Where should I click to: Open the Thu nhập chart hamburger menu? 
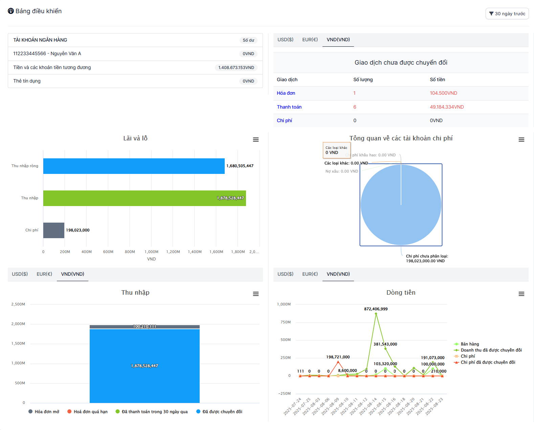pyautogui.click(x=256, y=294)
